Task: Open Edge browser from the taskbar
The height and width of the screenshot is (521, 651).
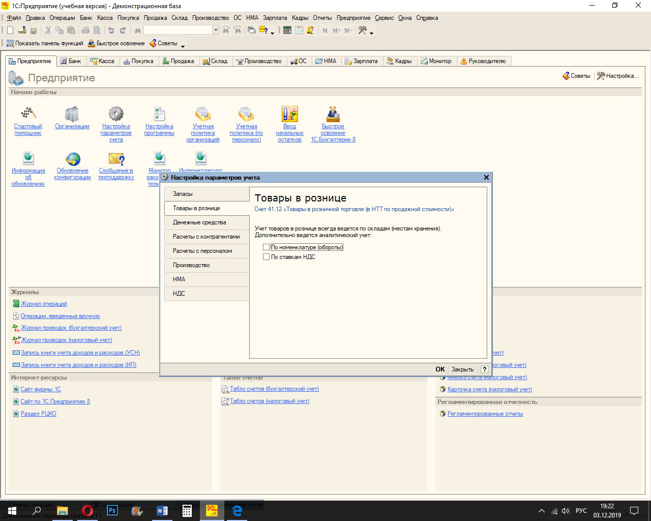Action: point(236,511)
